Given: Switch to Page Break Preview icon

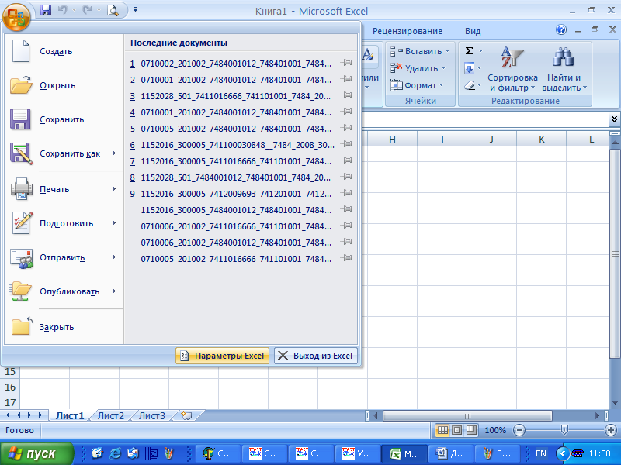Looking at the screenshot, I should coord(471,430).
